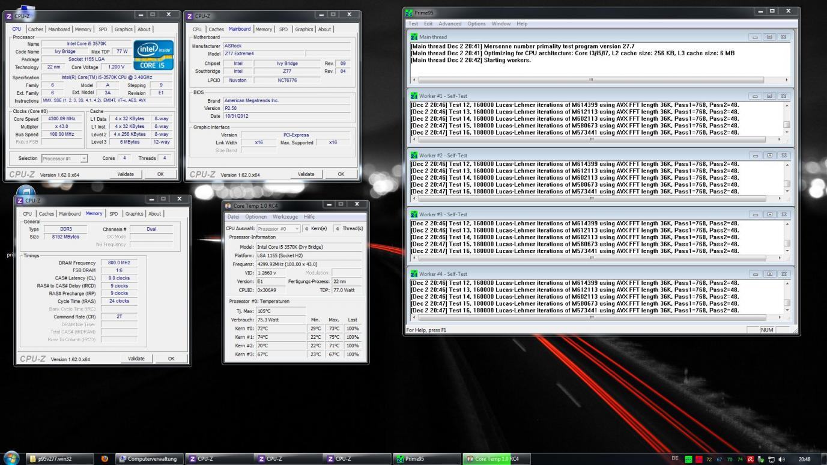
Task: Open the Window menu in Prime95
Action: (x=501, y=24)
